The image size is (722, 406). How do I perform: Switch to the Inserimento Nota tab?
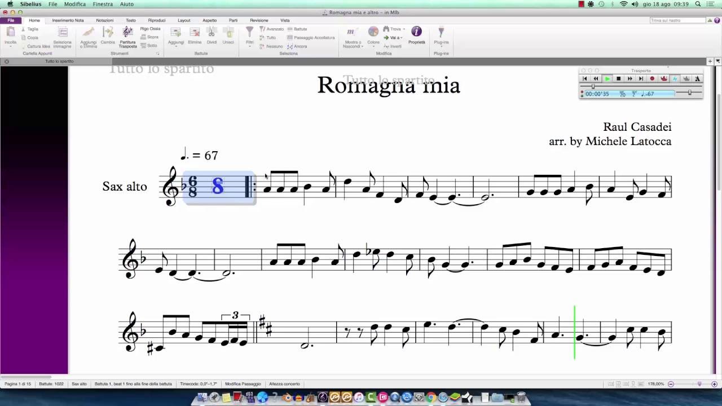(68, 20)
